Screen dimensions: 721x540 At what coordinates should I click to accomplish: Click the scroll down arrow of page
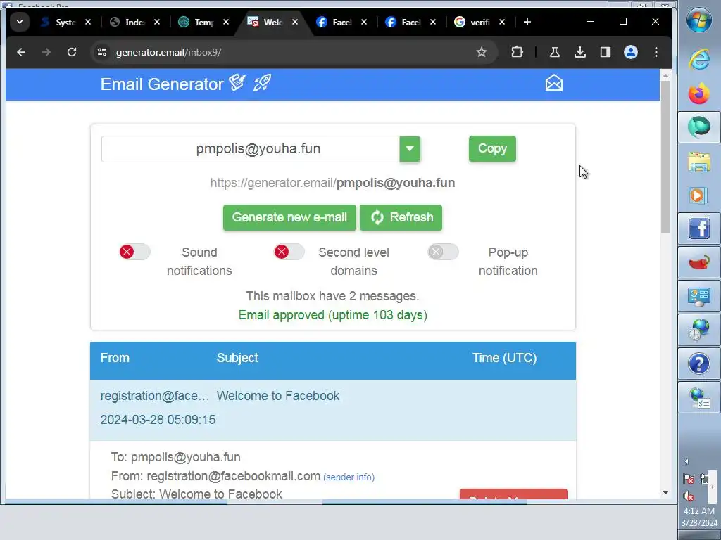coord(665,493)
